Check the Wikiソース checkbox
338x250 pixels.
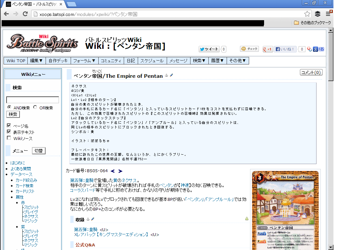coord(9,138)
